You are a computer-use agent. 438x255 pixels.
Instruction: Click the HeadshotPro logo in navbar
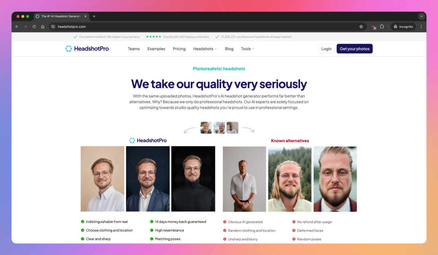coord(87,49)
